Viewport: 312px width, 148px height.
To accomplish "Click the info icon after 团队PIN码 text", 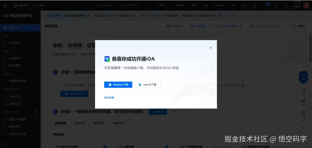I will click(243, 85).
